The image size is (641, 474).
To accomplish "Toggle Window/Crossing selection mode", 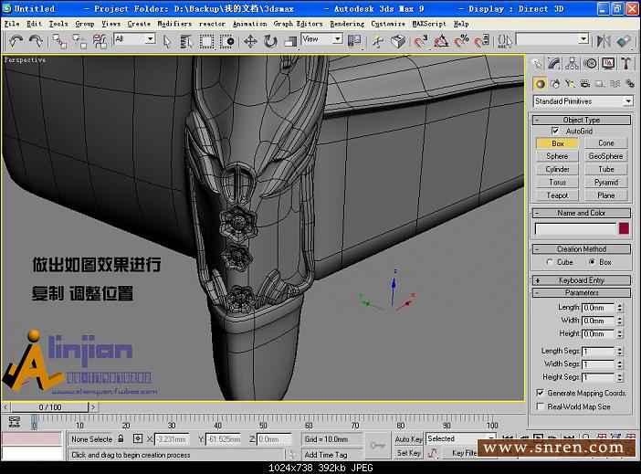I will click(226, 41).
